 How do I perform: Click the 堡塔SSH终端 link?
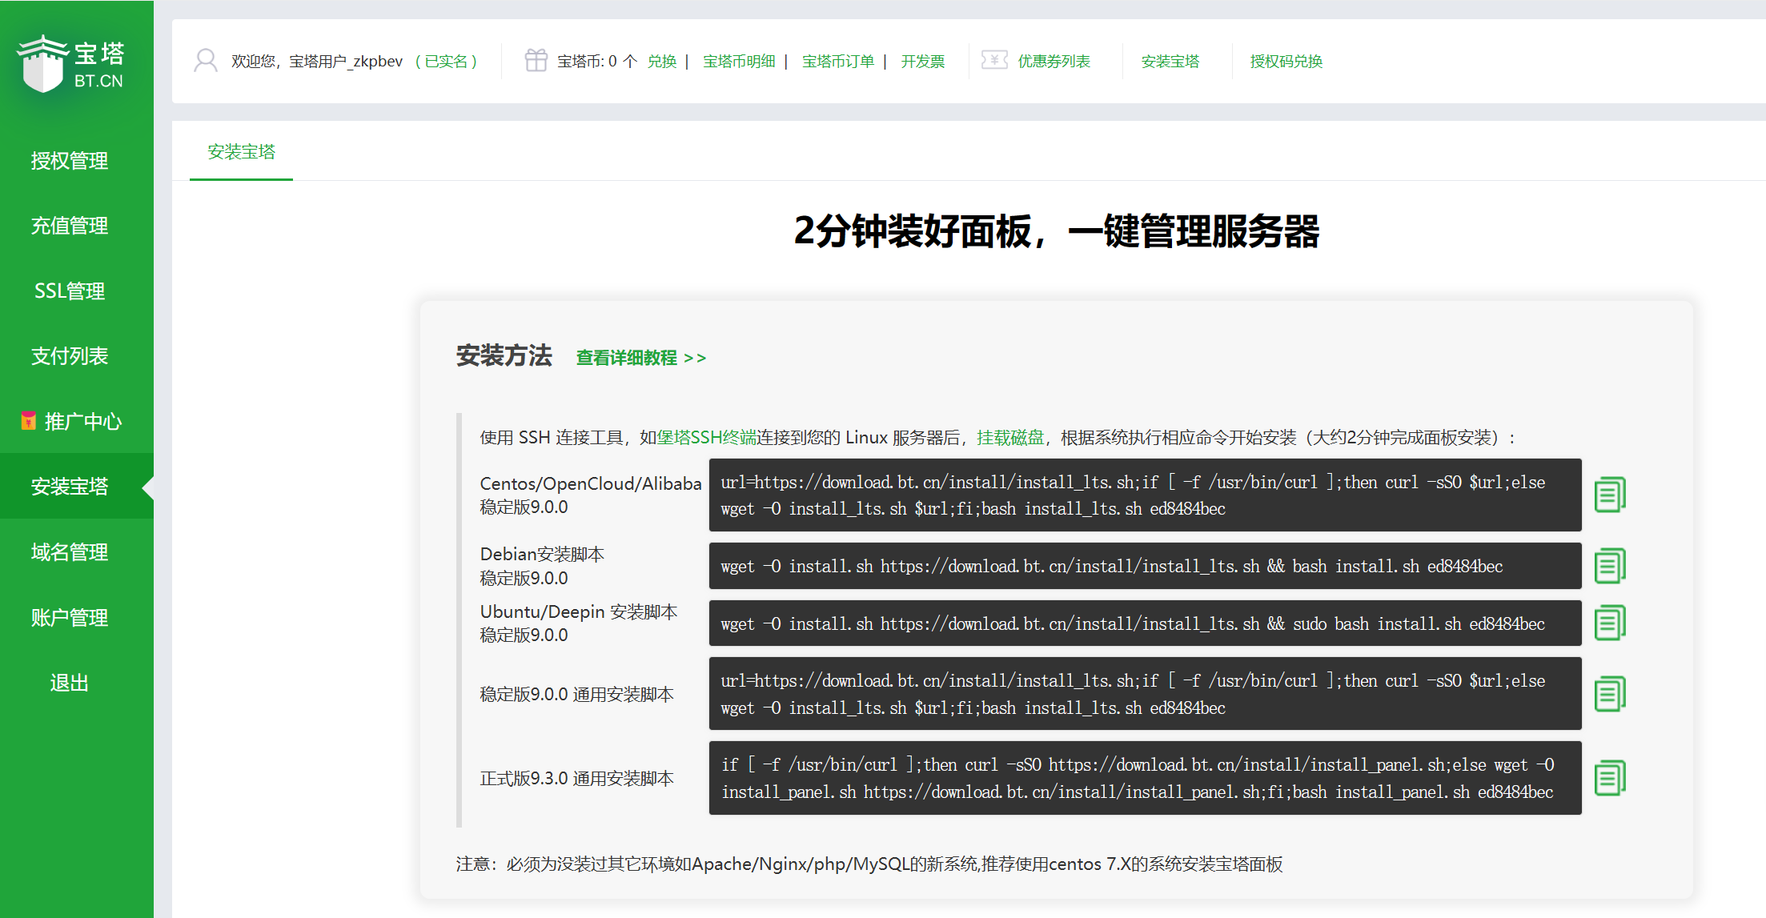pyautogui.click(x=706, y=438)
